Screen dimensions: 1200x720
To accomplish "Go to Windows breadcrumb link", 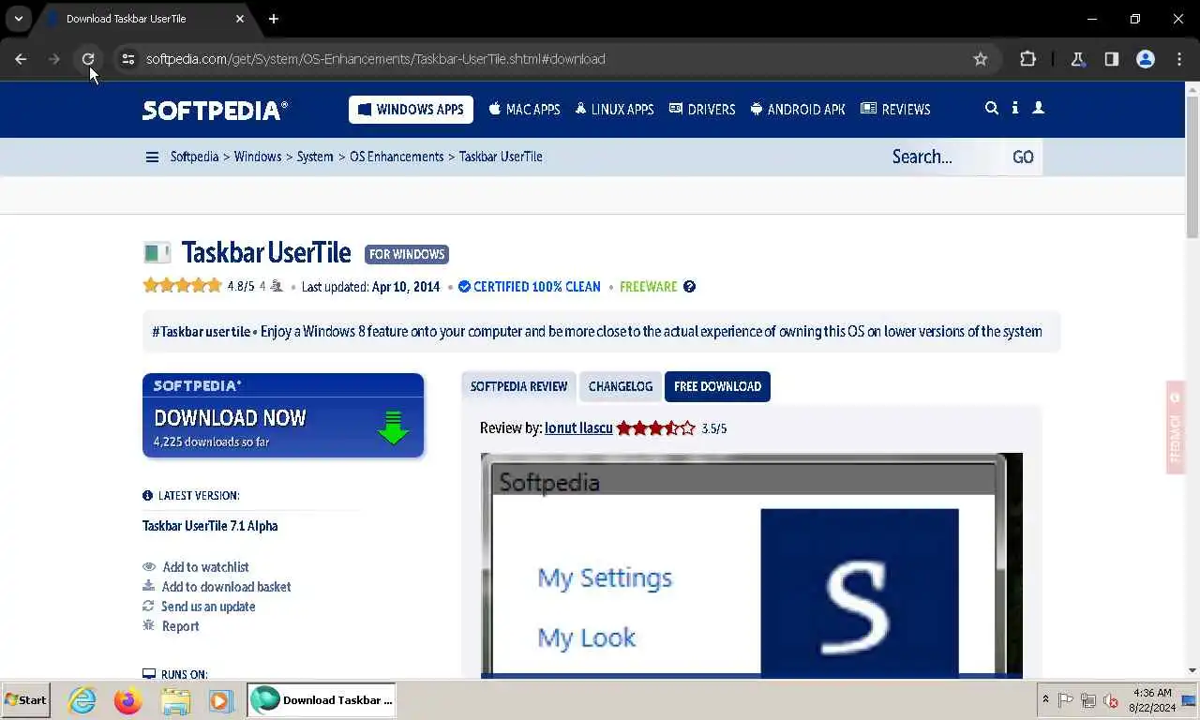I will click(258, 157).
